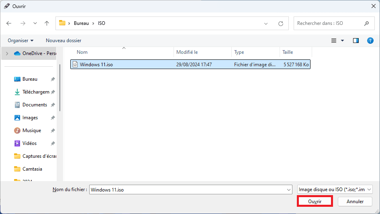Click the Ouvrir button
380x214 pixels.
pyautogui.click(x=315, y=202)
